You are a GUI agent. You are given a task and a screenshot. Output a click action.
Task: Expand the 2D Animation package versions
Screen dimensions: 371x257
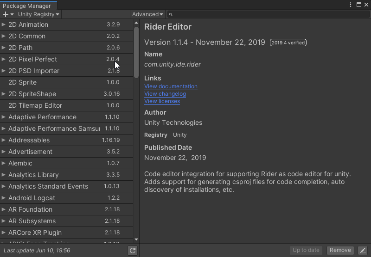4,24
